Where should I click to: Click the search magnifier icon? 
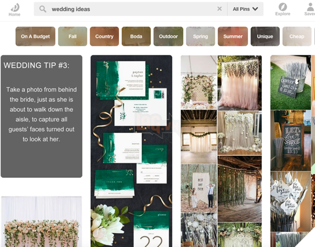pos(43,9)
